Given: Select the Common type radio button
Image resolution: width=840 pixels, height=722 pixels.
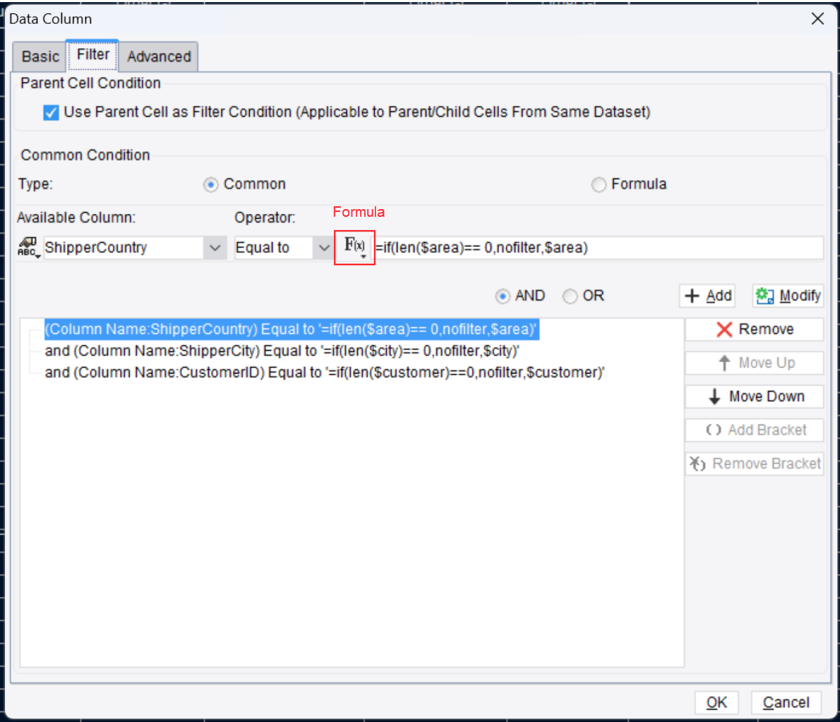Looking at the screenshot, I should tap(211, 185).
